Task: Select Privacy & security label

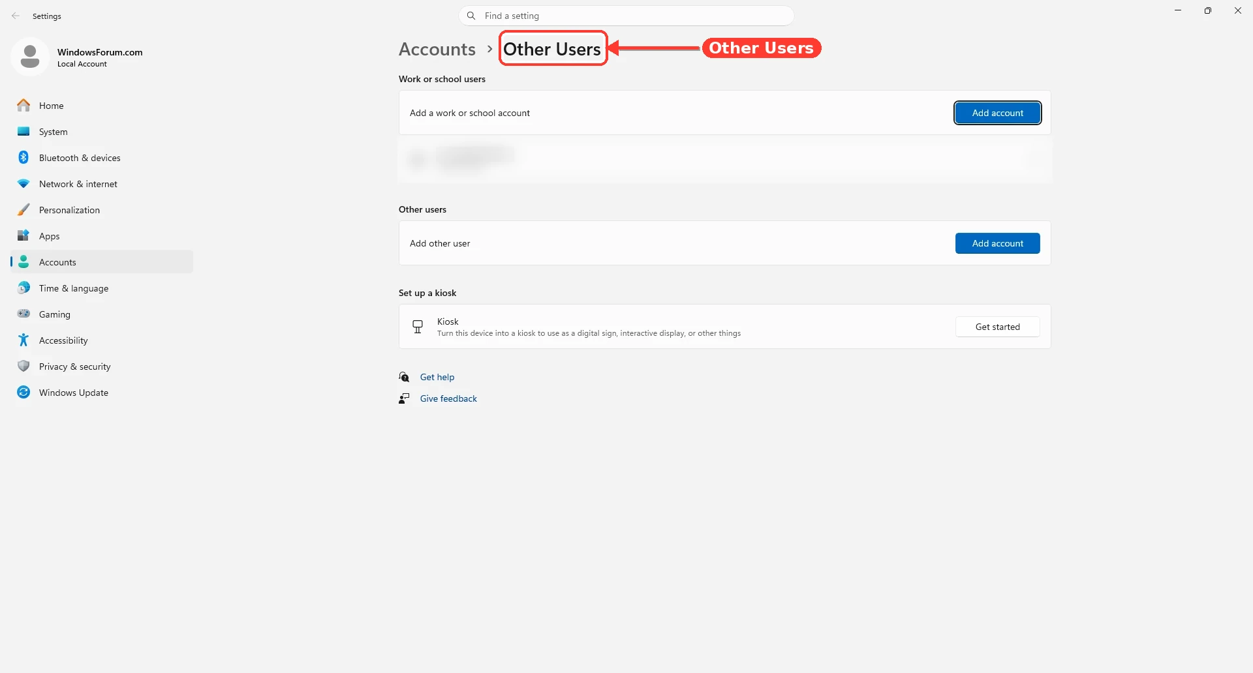Action: 75,366
